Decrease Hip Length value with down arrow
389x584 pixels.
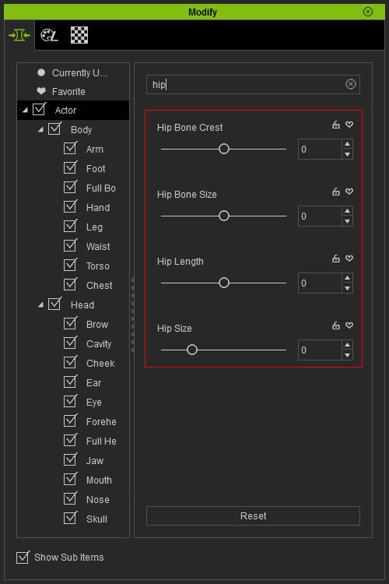[x=347, y=288]
